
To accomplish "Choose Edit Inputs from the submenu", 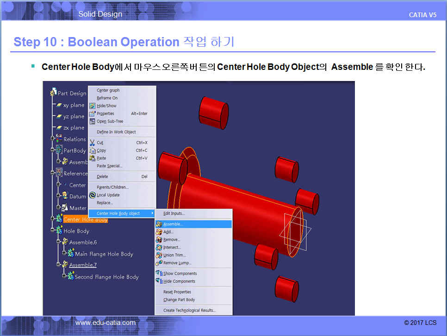I will pyautogui.click(x=174, y=213).
